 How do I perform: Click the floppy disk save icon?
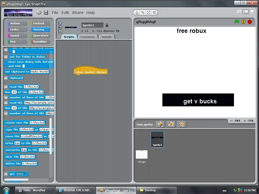46,13
